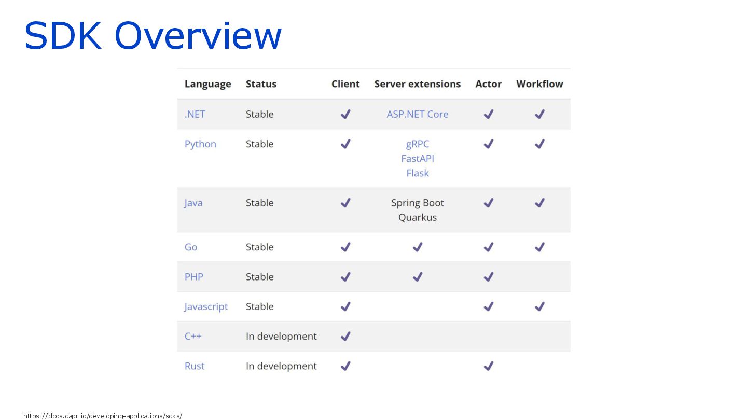Viewport: 747px width, 420px height.
Task: Click the In development status for Rust
Action: click(x=281, y=366)
